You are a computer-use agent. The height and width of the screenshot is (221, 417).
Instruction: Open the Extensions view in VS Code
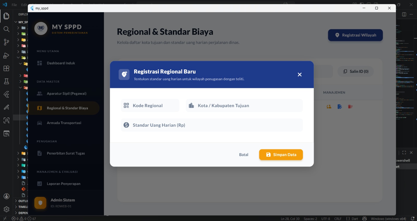pos(6,68)
